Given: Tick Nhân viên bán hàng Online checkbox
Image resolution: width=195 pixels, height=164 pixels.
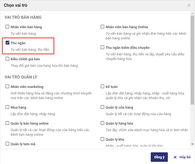Looking at the screenshot, I should [102, 27].
